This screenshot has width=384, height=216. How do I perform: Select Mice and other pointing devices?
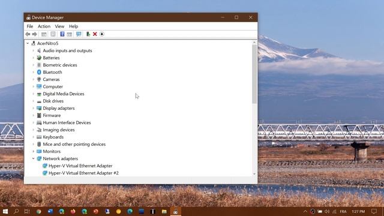coord(74,144)
